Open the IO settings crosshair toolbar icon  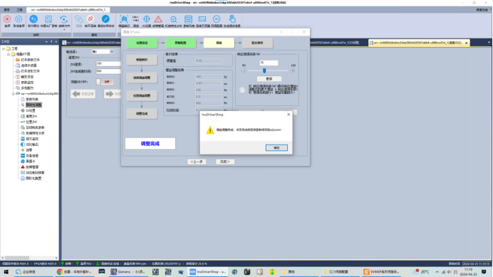(147, 19)
